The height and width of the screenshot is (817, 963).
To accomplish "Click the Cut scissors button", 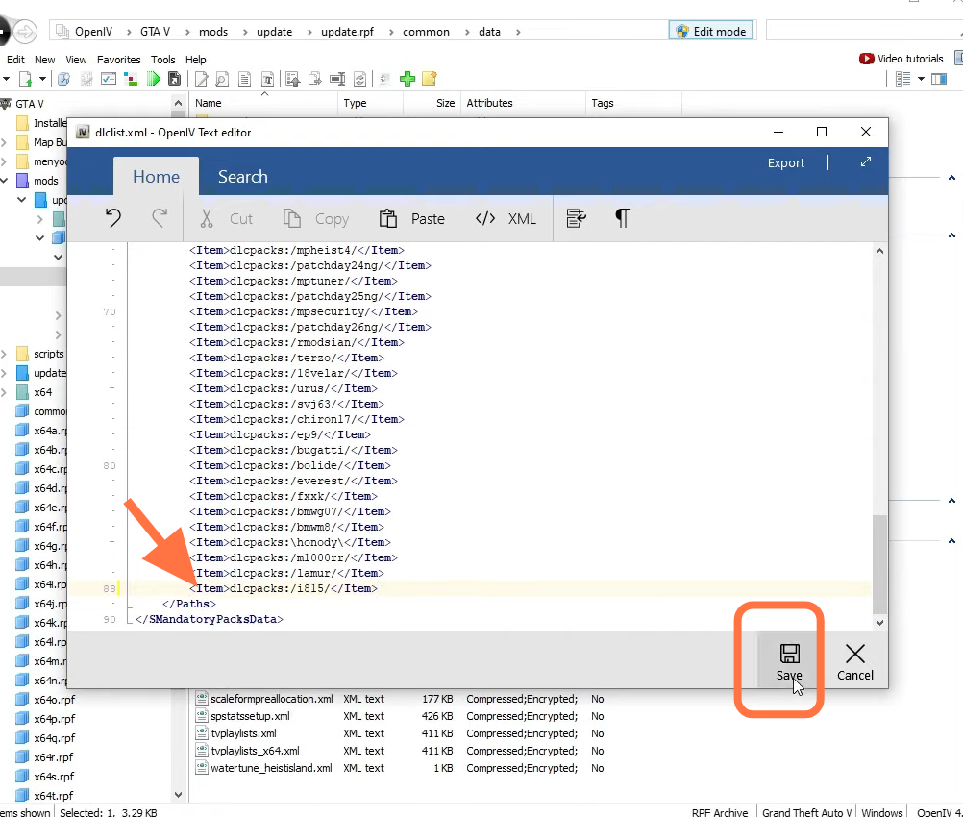I will click(226, 219).
